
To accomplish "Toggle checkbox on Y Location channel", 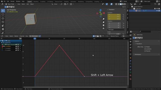I will (18, 48).
